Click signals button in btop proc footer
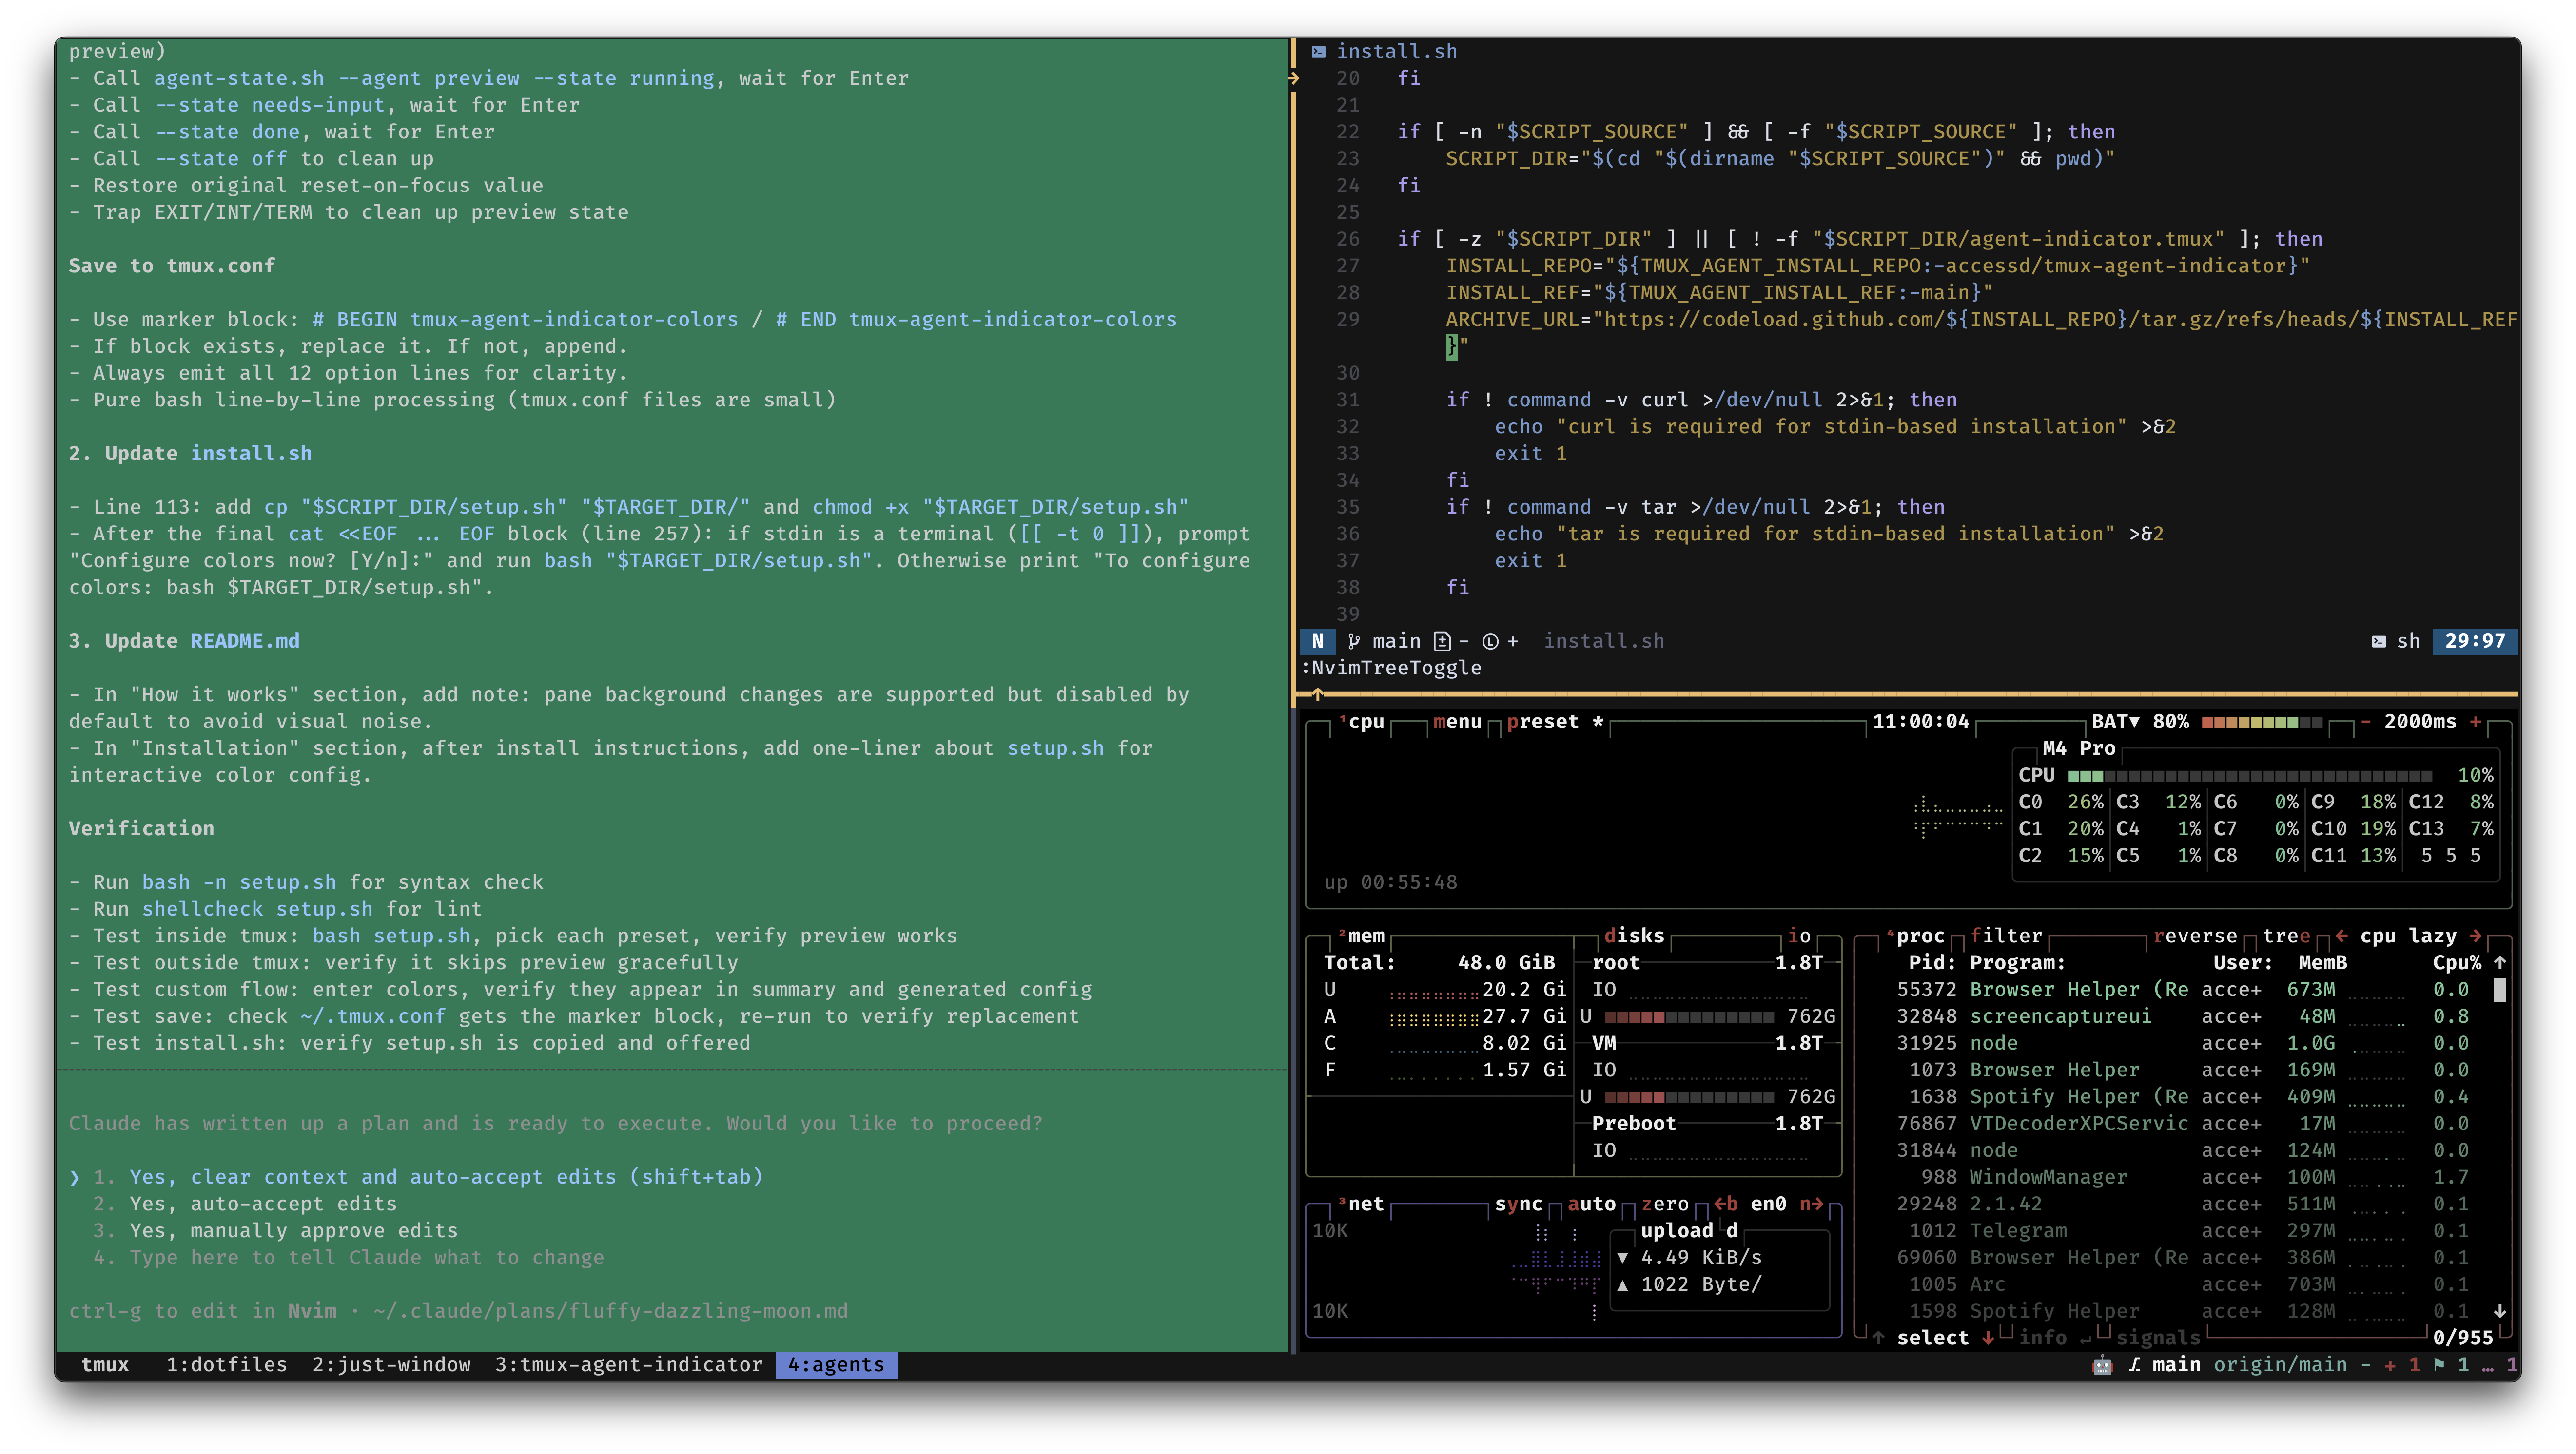The height and width of the screenshot is (1454, 2576). click(2158, 1337)
